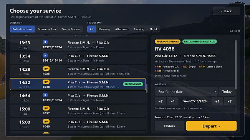Image resolution: width=250 pixels, height=140 pixels.
Task: Click the 15:14 Lastra a Signa stop
Action: tap(210, 67)
